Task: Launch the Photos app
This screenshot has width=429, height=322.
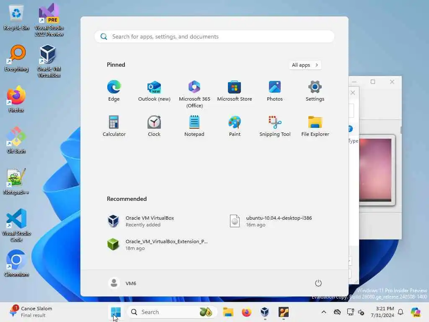Action: tap(275, 91)
